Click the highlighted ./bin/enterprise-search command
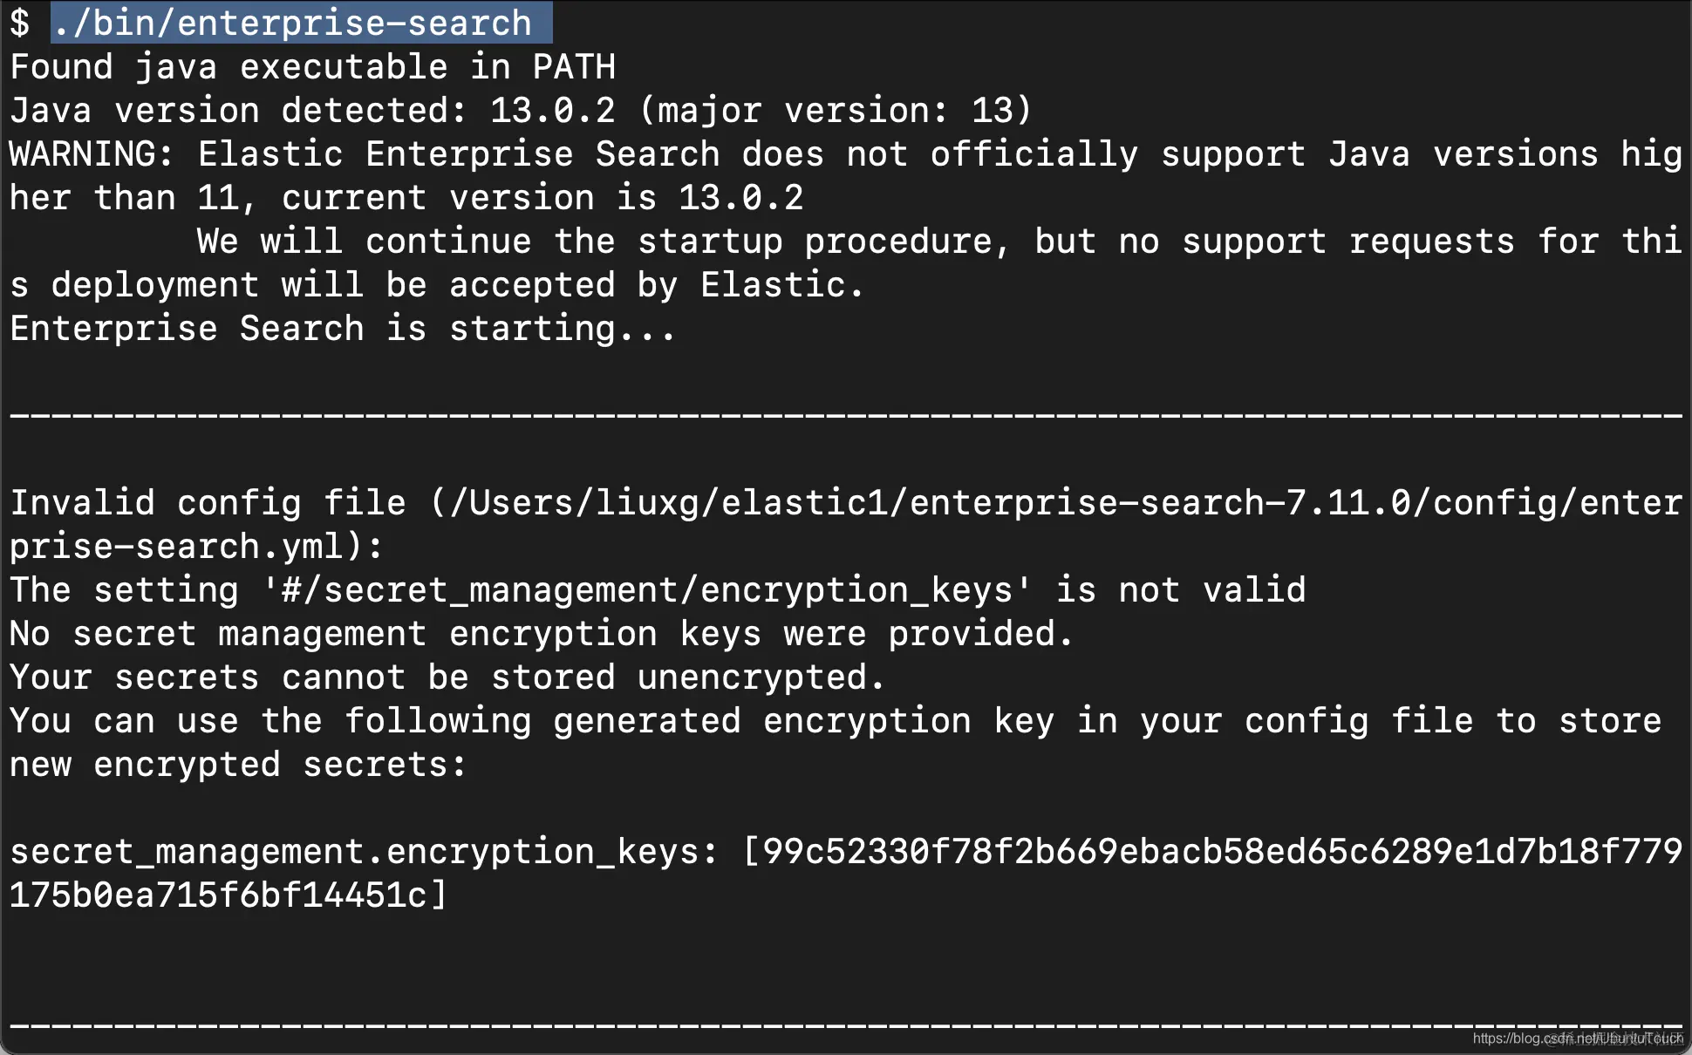1692x1055 pixels. (x=302, y=23)
